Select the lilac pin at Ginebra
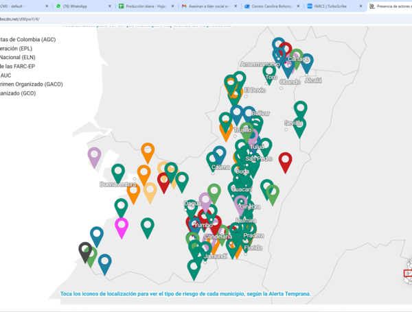Viewport: 412px width, 312px height. 240,204
